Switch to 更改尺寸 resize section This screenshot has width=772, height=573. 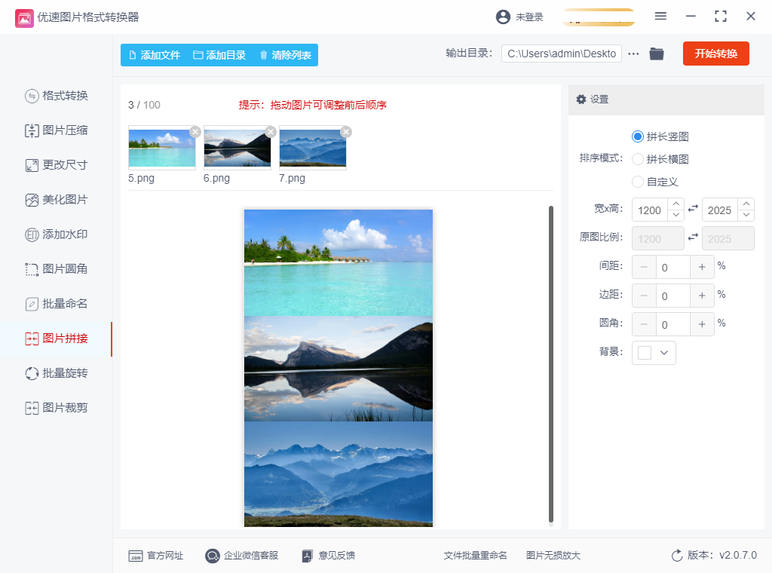[56, 165]
